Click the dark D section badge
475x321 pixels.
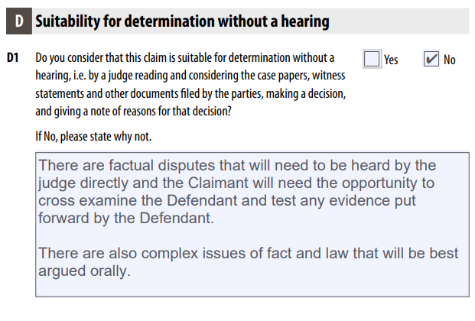pos(19,21)
